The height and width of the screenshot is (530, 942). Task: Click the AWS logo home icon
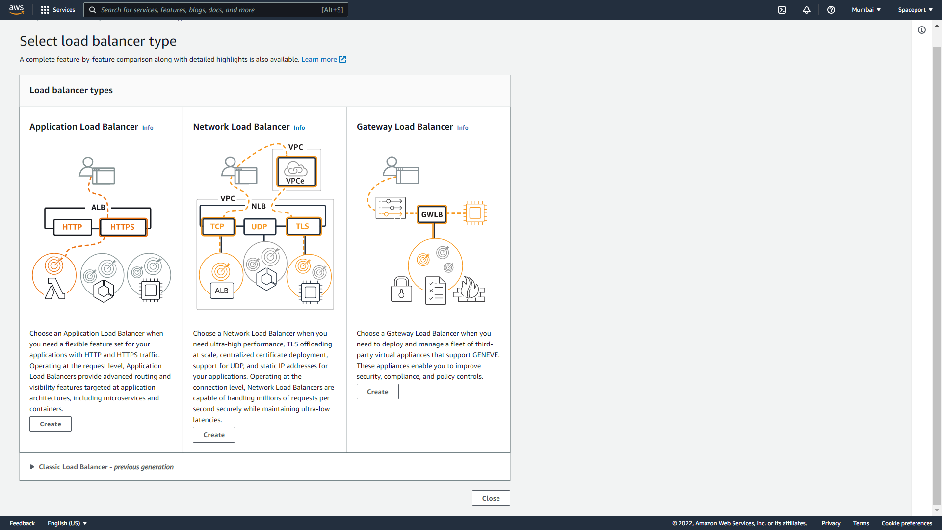pyautogui.click(x=16, y=9)
